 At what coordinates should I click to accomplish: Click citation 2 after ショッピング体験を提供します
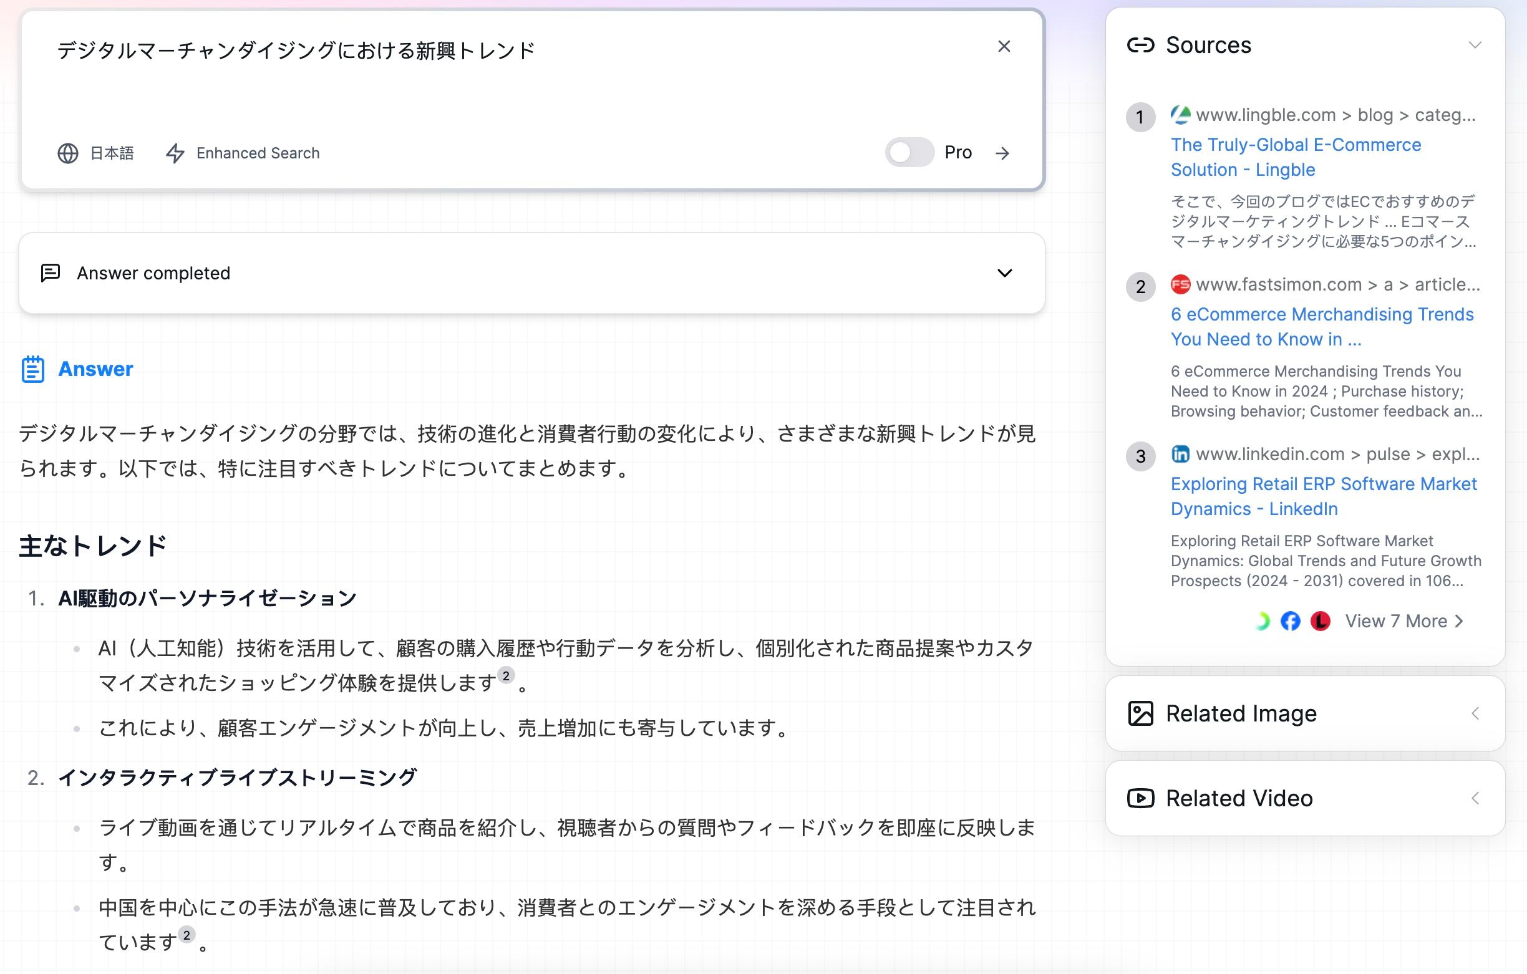[506, 676]
